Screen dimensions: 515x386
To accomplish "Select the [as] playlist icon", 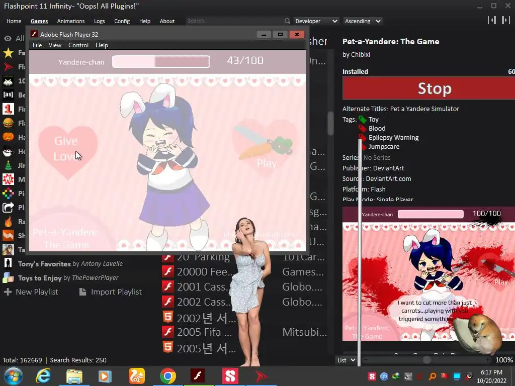I will [x=8, y=95].
